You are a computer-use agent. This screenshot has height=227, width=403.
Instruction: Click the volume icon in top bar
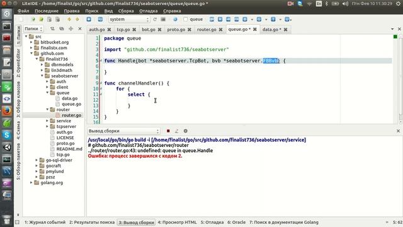[x=345, y=4]
